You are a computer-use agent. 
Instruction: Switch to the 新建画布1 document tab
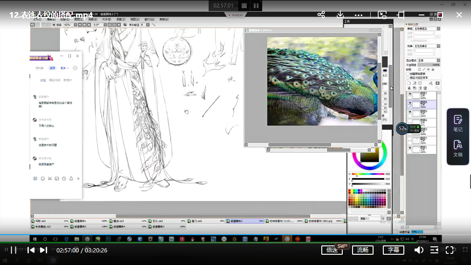click(x=89, y=221)
